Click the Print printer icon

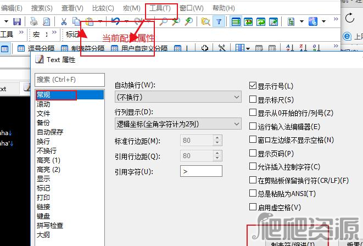coord(34,22)
